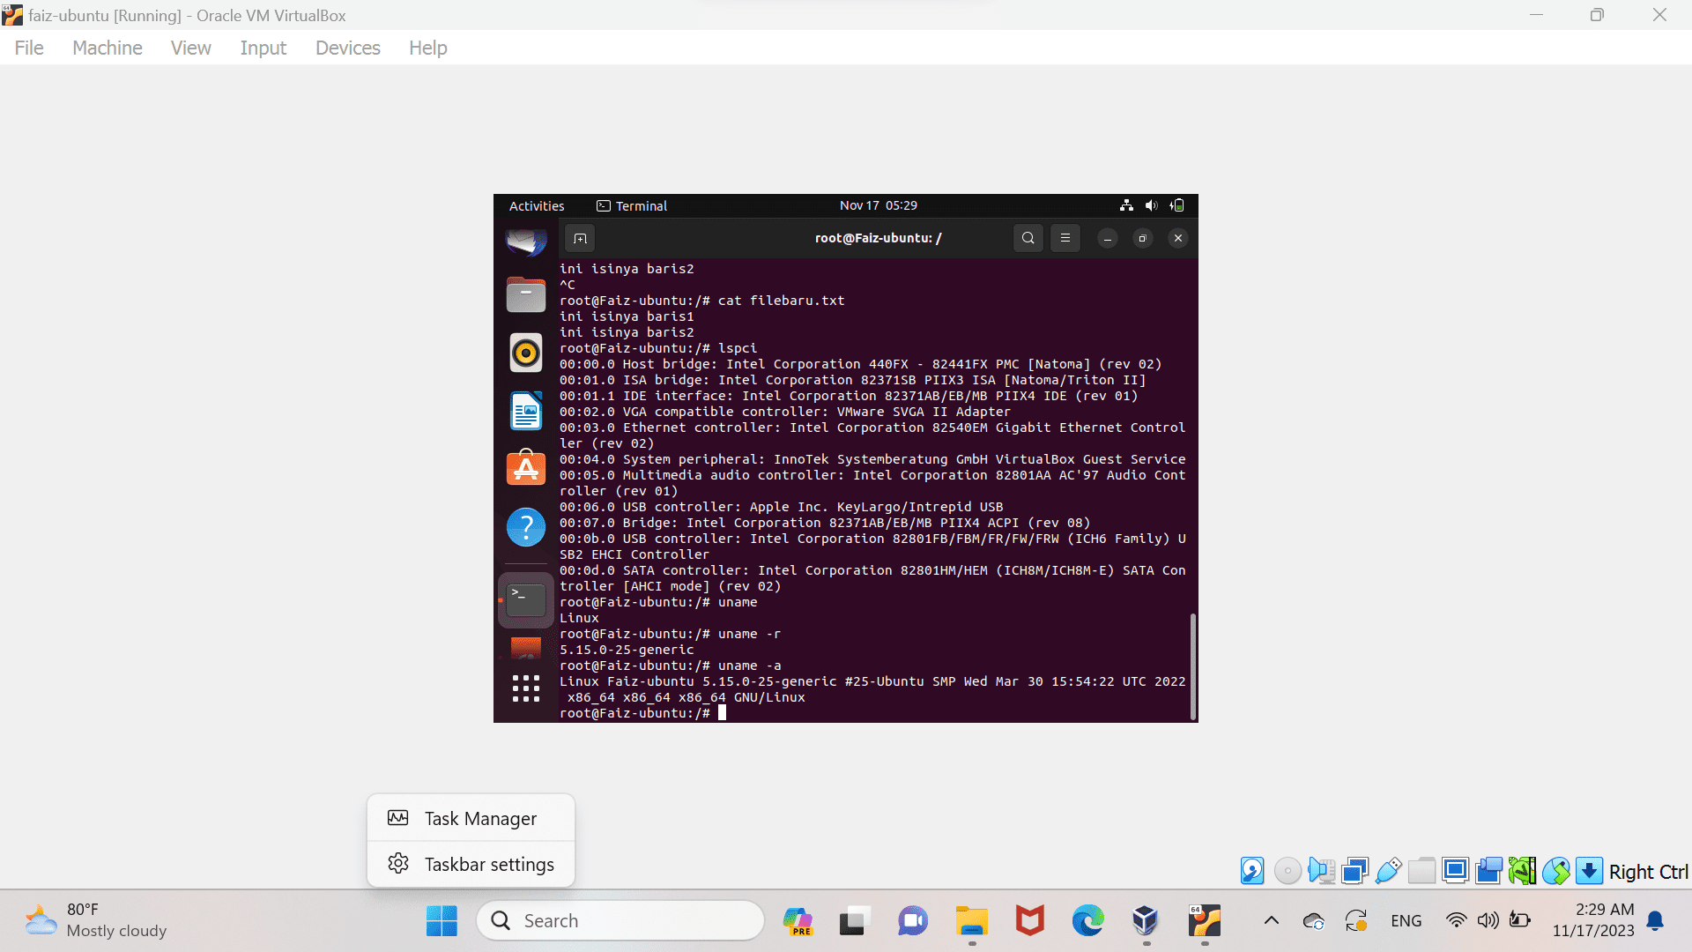Click the VirtualBox display indicator icon

point(1455,871)
